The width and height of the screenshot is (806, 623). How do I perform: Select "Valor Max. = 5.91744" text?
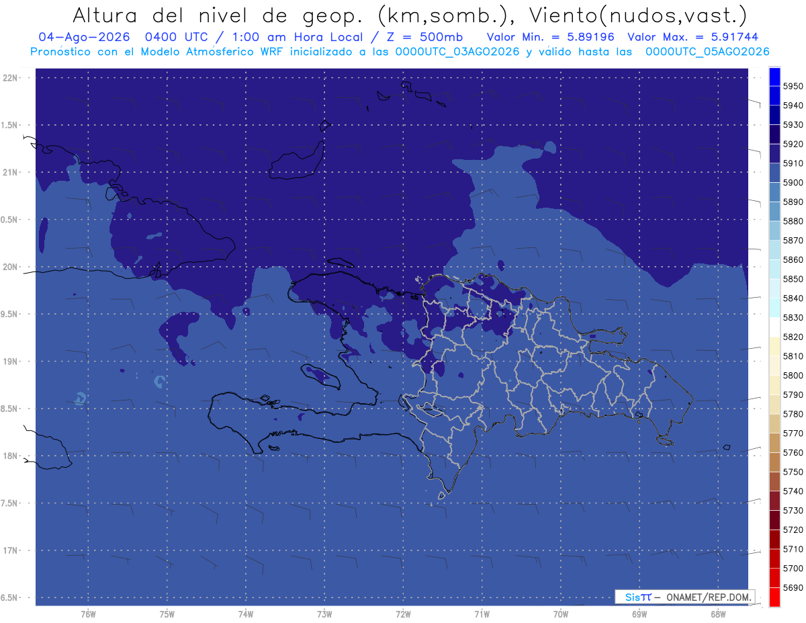pyautogui.click(x=692, y=37)
